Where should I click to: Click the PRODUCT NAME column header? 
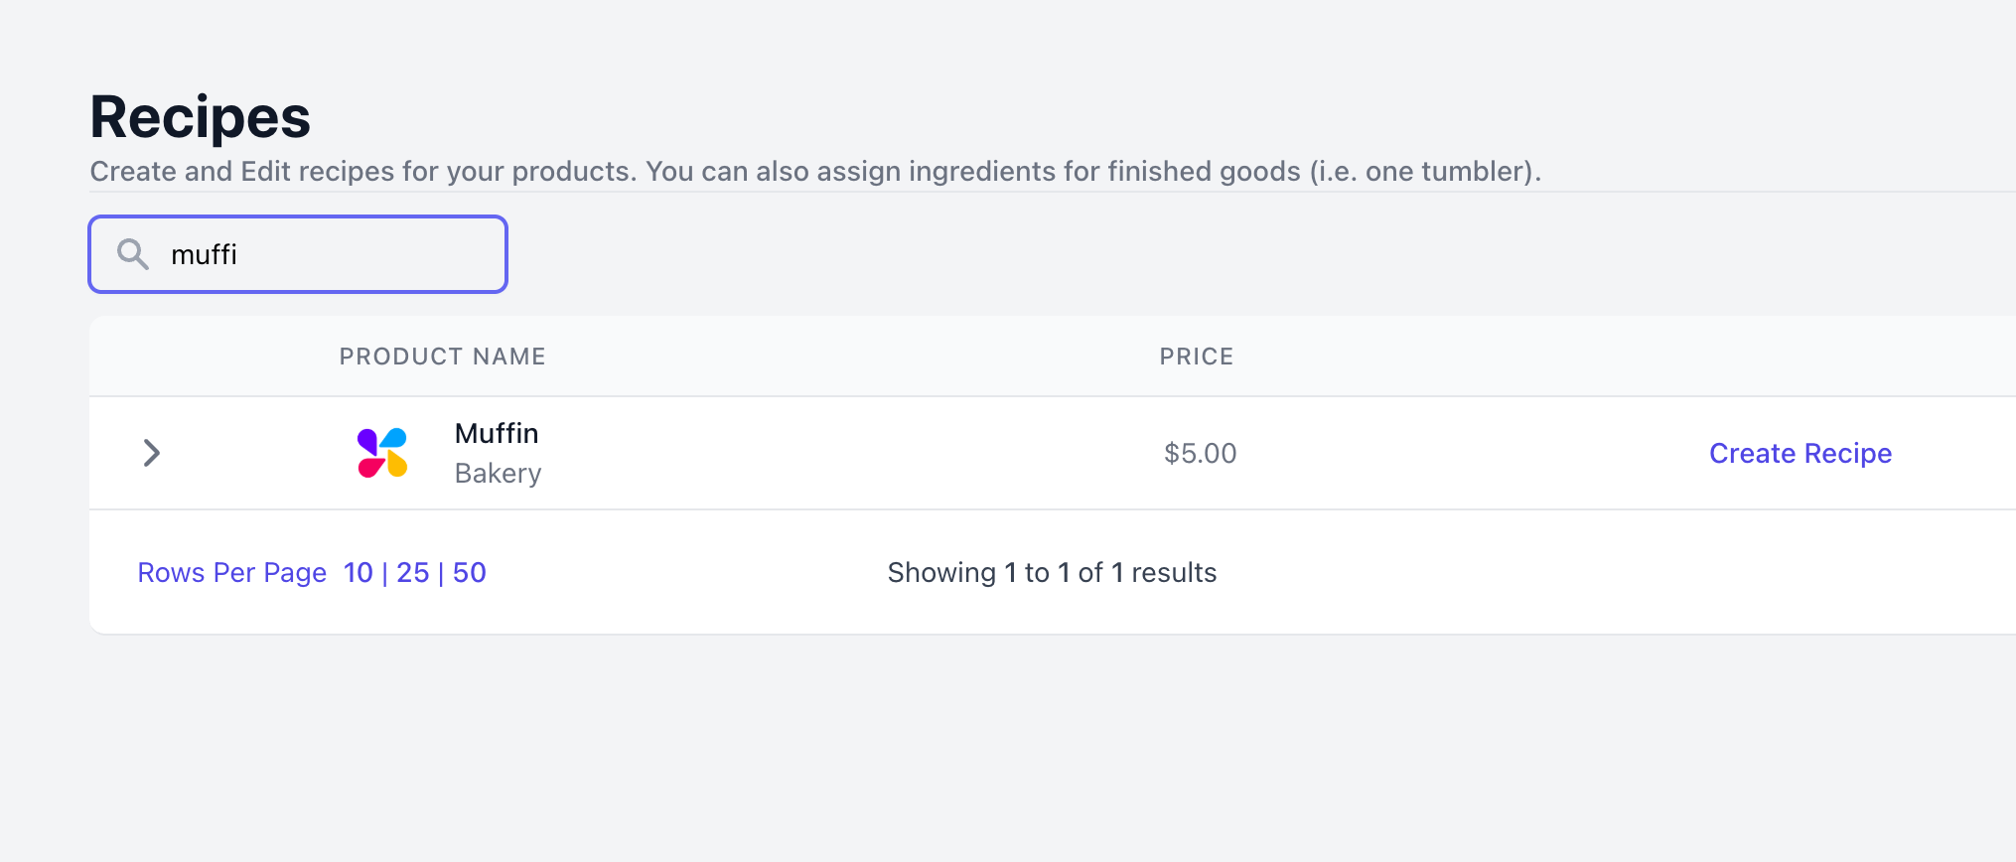point(443,357)
